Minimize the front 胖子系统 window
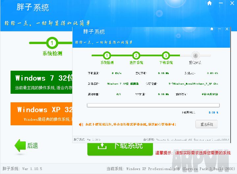This screenshot has width=237, height=174. click(220, 29)
